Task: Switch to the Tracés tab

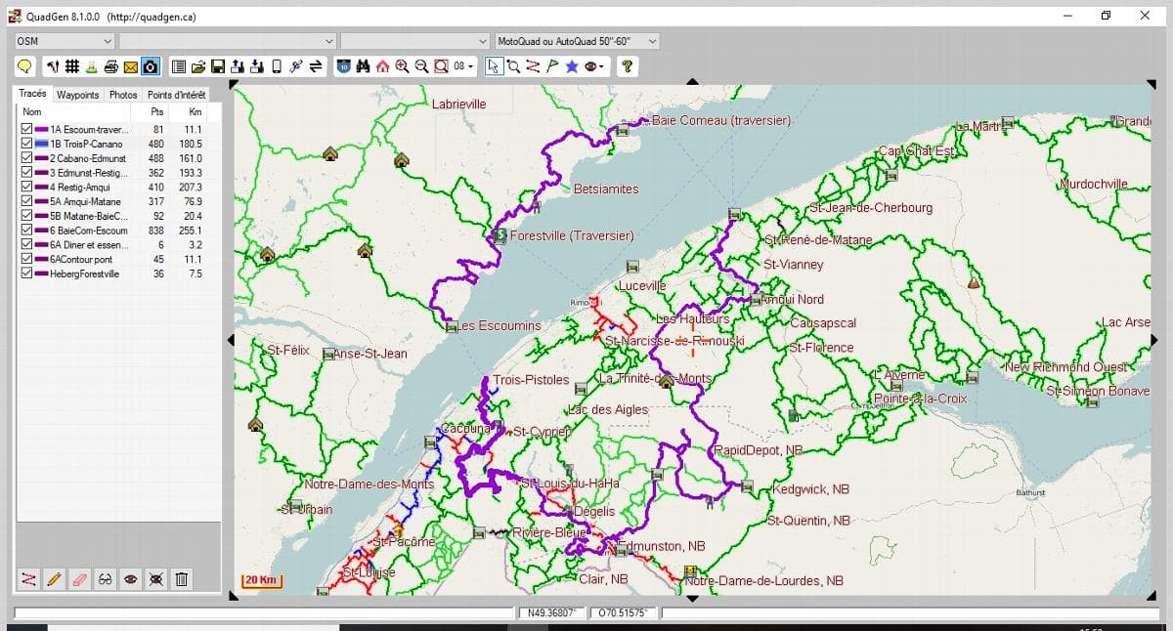Action: (32, 94)
